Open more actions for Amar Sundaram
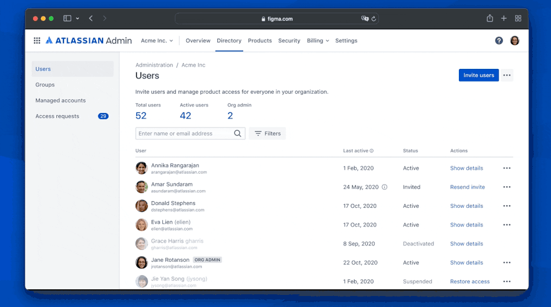The image size is (551, 307). [x=507, y=187]
